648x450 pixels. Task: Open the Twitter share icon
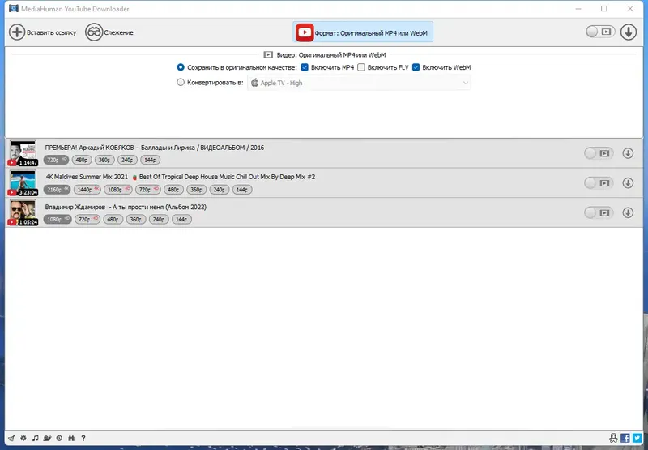(x=637, y=438)
